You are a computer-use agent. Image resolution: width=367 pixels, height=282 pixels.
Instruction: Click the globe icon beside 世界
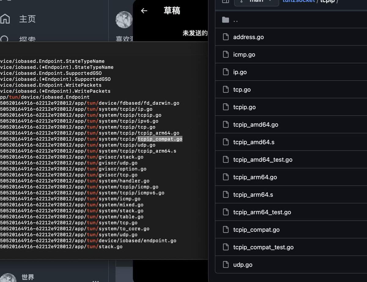(8, 277)
